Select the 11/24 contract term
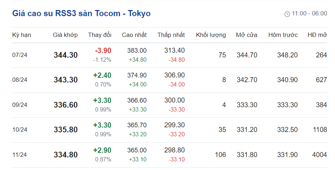335x170 pixels. point(20,155)
